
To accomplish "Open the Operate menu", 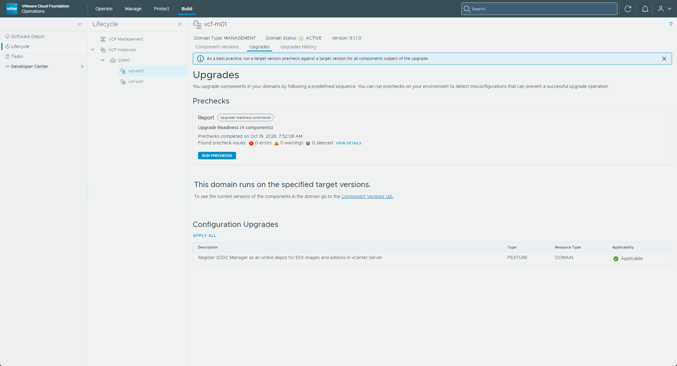I will point(104,9).
